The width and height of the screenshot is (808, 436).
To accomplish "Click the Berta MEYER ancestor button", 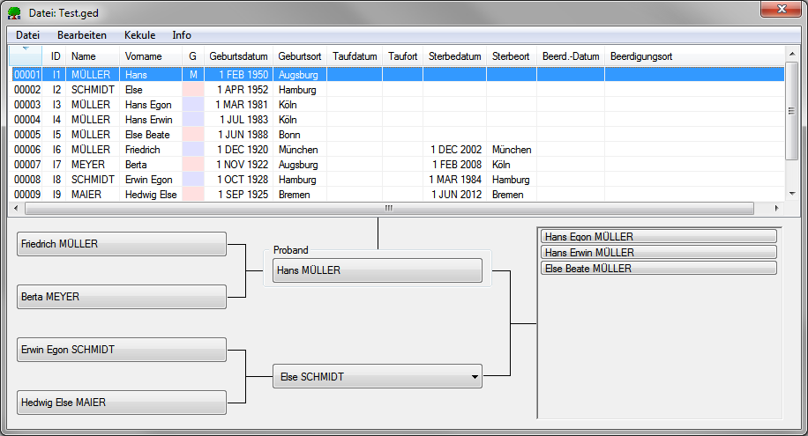I will 122,297.
